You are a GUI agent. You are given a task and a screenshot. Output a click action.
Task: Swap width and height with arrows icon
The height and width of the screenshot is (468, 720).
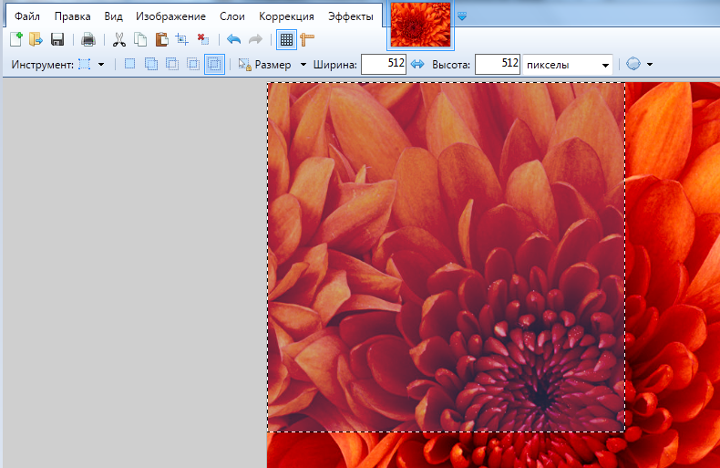point(417,64)
